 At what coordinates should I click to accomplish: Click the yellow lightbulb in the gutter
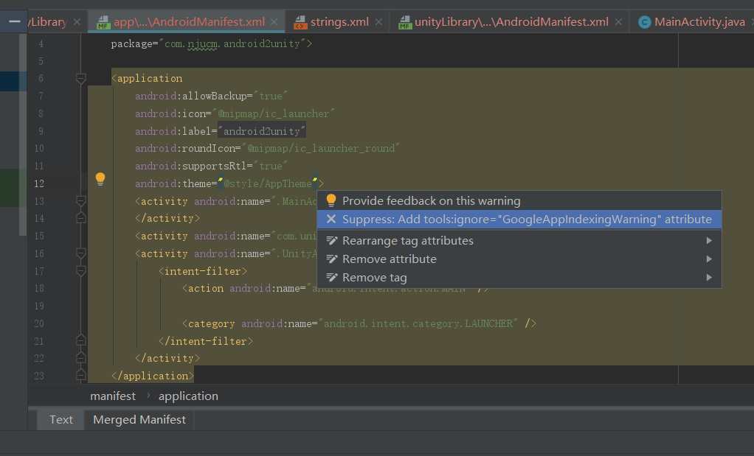[x=100, y=179]
